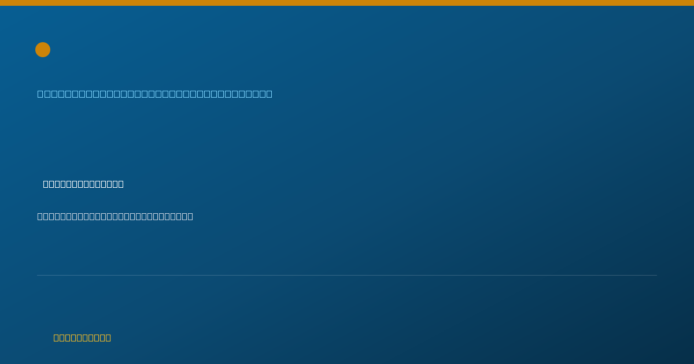Click the light blue subtitle text line
694x364 pixels.
155,94
